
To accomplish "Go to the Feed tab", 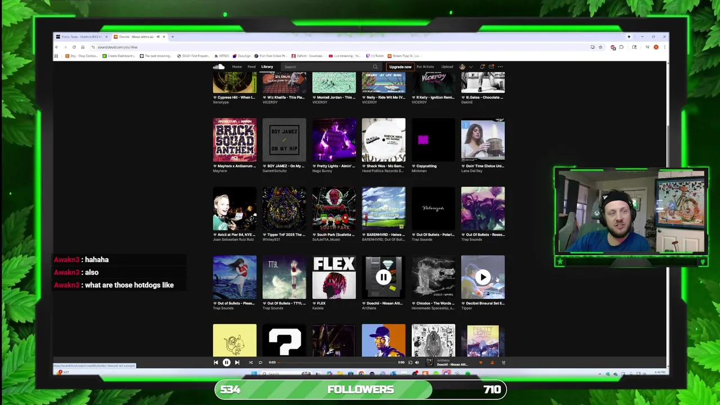I will [x=251, y=66].
